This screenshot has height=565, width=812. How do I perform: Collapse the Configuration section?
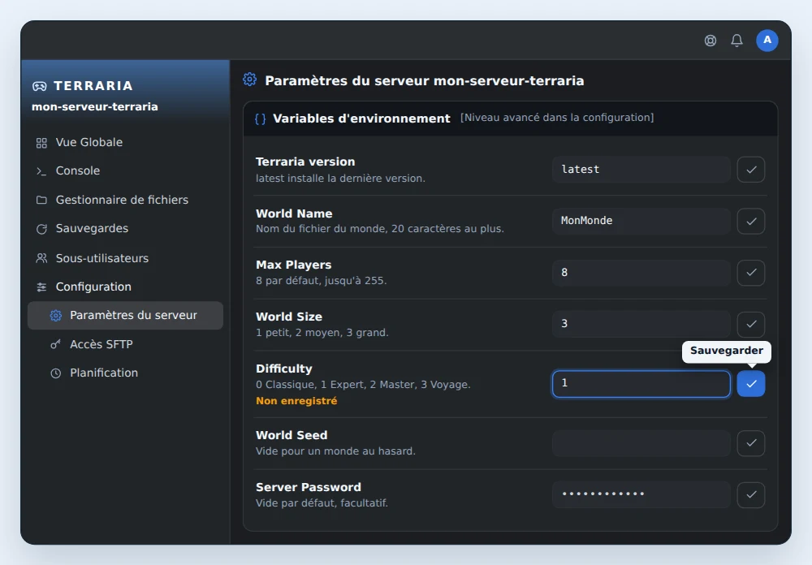pos(125,287)
